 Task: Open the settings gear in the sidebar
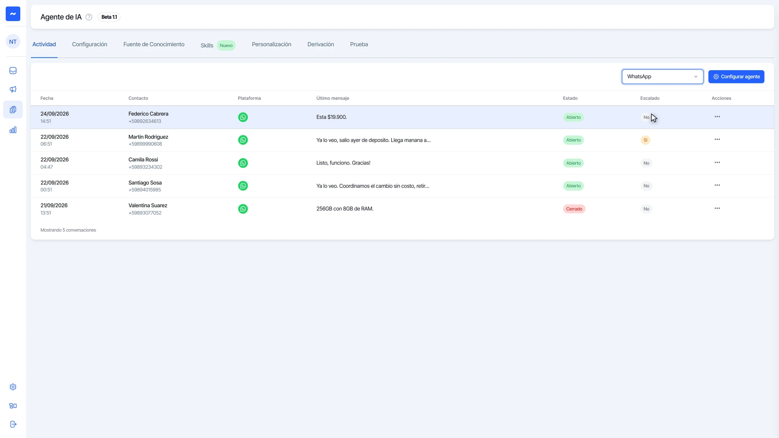[x=13, y=387]
